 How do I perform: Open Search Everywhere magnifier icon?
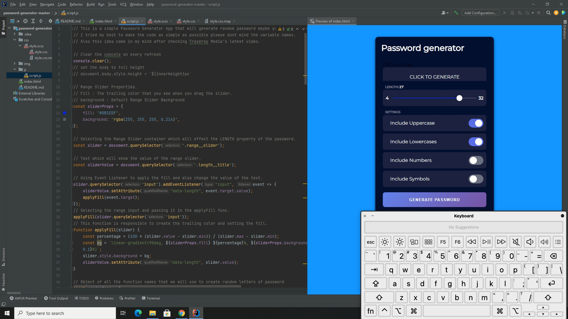pyautogui.click(x=548, y=13)
